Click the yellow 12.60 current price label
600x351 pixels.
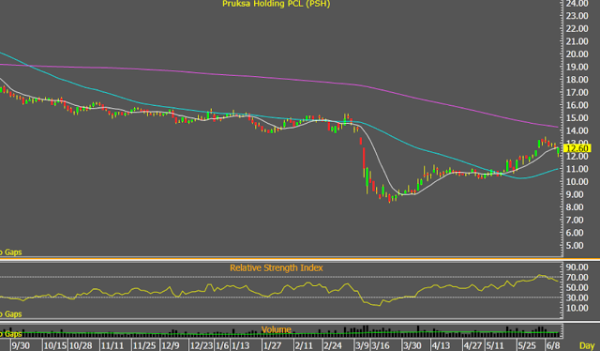coord(577,148)
